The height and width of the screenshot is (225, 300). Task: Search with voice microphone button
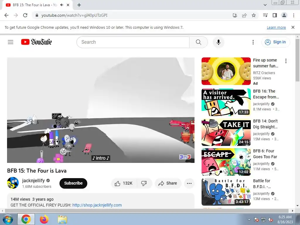tap(219, 42)
